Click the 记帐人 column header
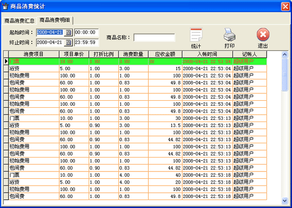292x208 pixels. coord(250,54)
